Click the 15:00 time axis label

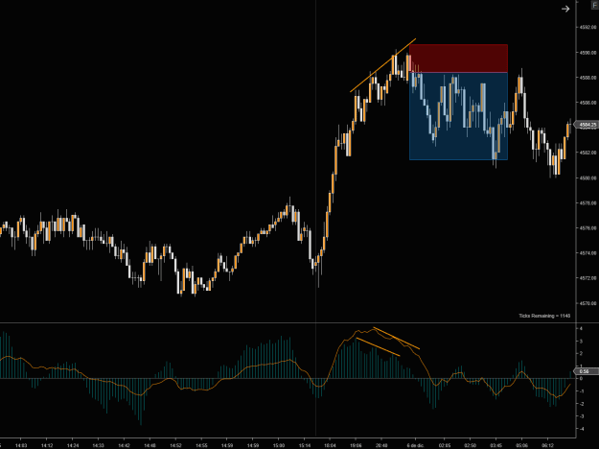click(279, 445)
